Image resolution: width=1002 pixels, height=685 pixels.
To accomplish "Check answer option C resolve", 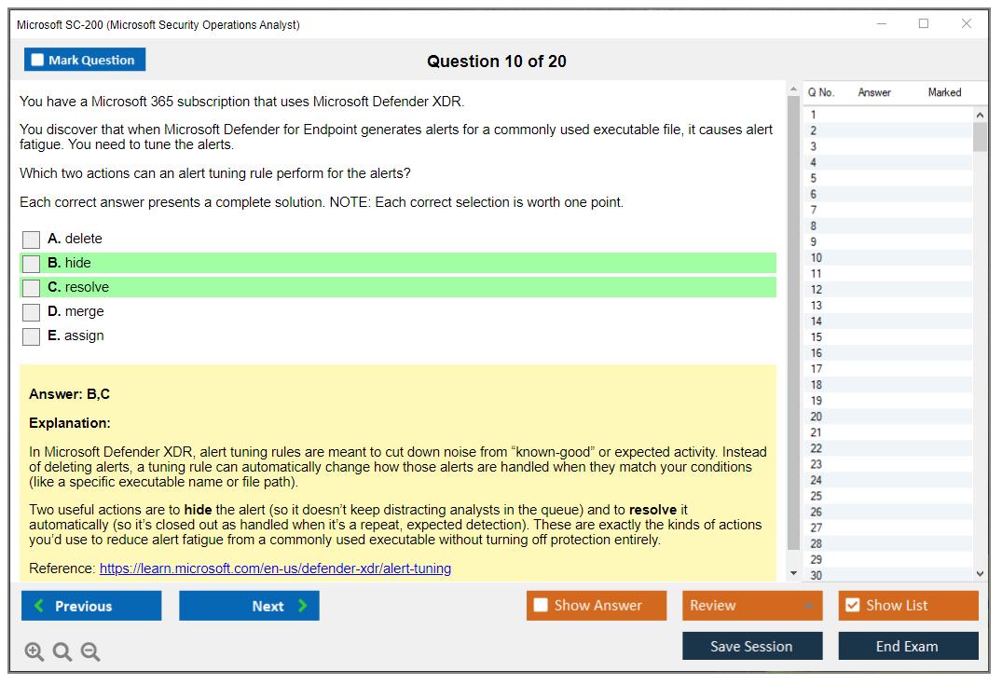I will (31, 287).
